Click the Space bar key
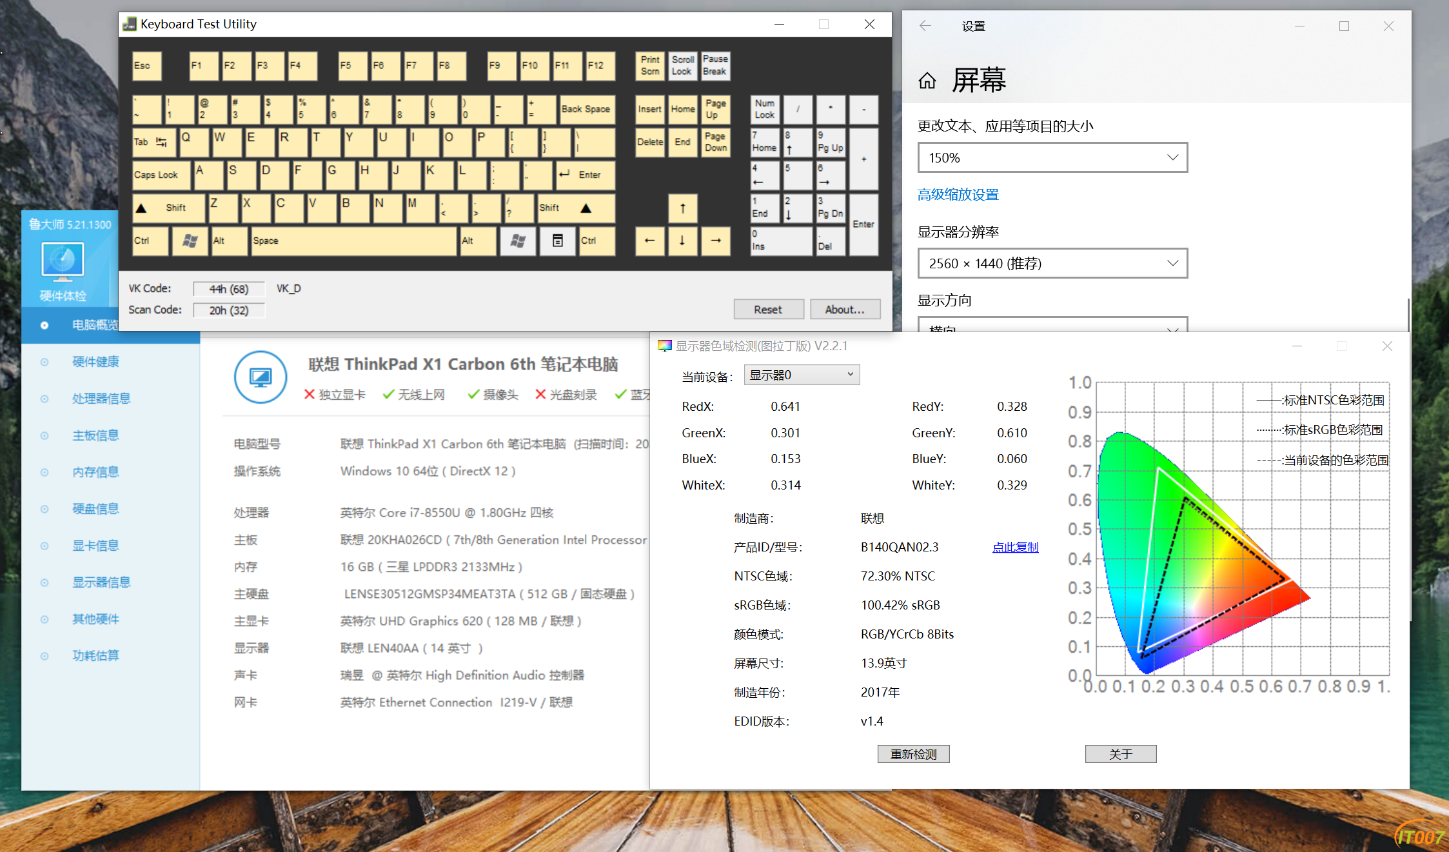The height and width of the screenshot is (852, 1449). pyautogui.click(x=353, y=241)
